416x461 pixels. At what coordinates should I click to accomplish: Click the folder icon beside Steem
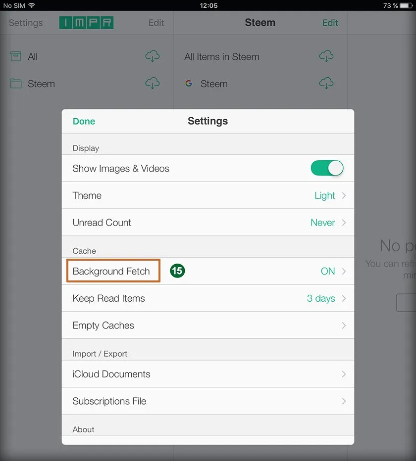(x=16, y=84)
